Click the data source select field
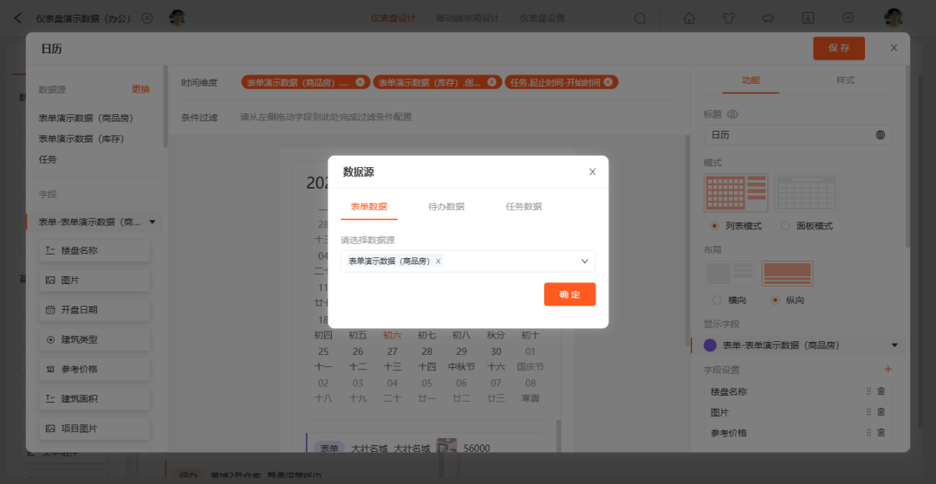936x484 pixels. (468, 261)
